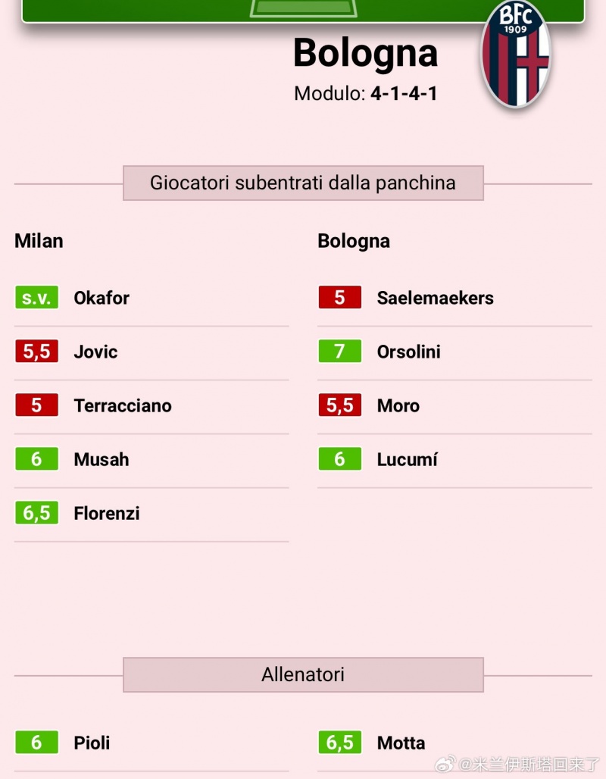
Task: Click Terracciano's red 5 rating badge
Action: click(x=37, y=405)
